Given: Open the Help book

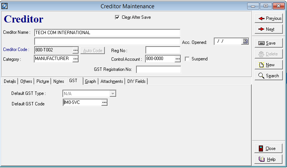Looking at the screenshot, I should [x=268, y=159].
